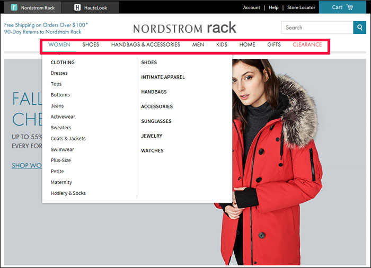
Task: Choose Petite from the Women menu
Action: click(57, 171)
